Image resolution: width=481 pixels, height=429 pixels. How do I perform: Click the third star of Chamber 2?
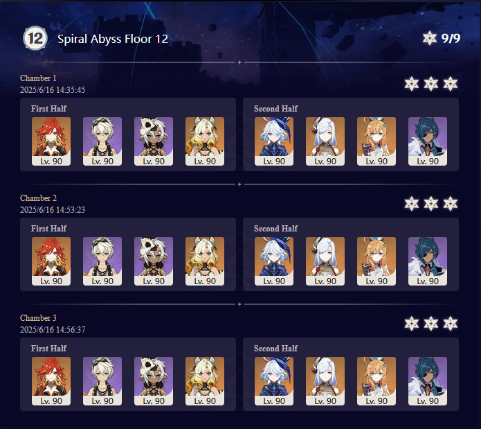pos(451,204)
